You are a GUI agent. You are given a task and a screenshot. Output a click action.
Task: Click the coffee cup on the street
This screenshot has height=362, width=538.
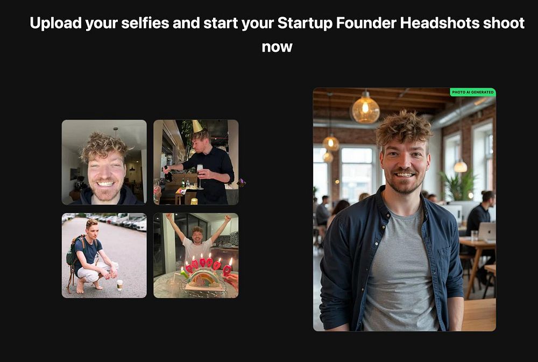[119, 285]
